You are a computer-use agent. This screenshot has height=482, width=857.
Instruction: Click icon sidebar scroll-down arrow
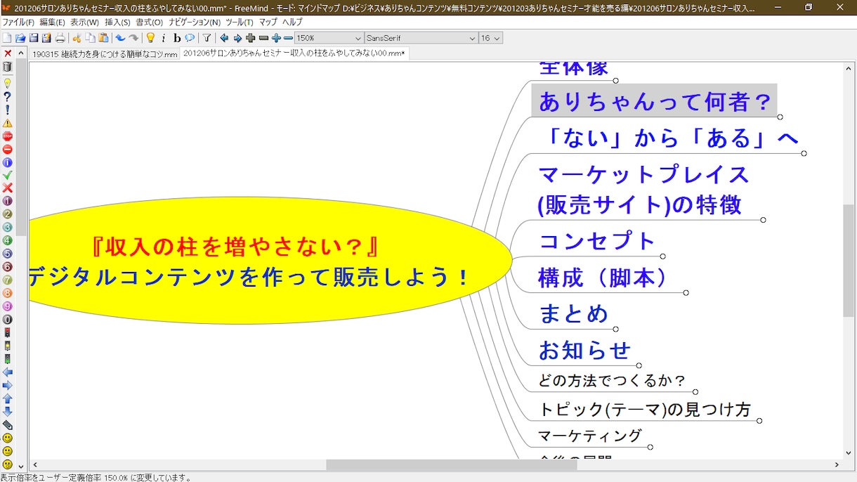coord(20,466)
